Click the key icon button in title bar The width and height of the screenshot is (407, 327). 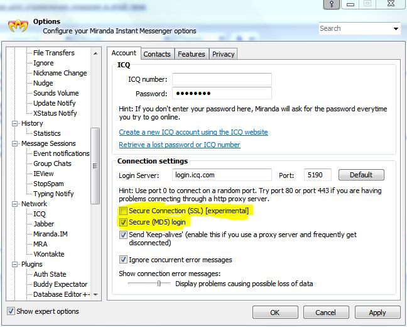[x=332, y=4]
